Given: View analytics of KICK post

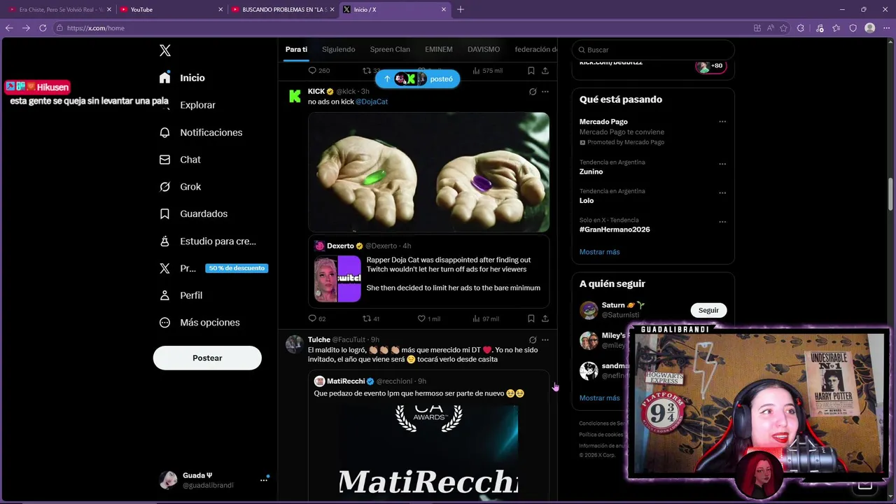Looking at the screenshot, I should click(x=477, y=318).
